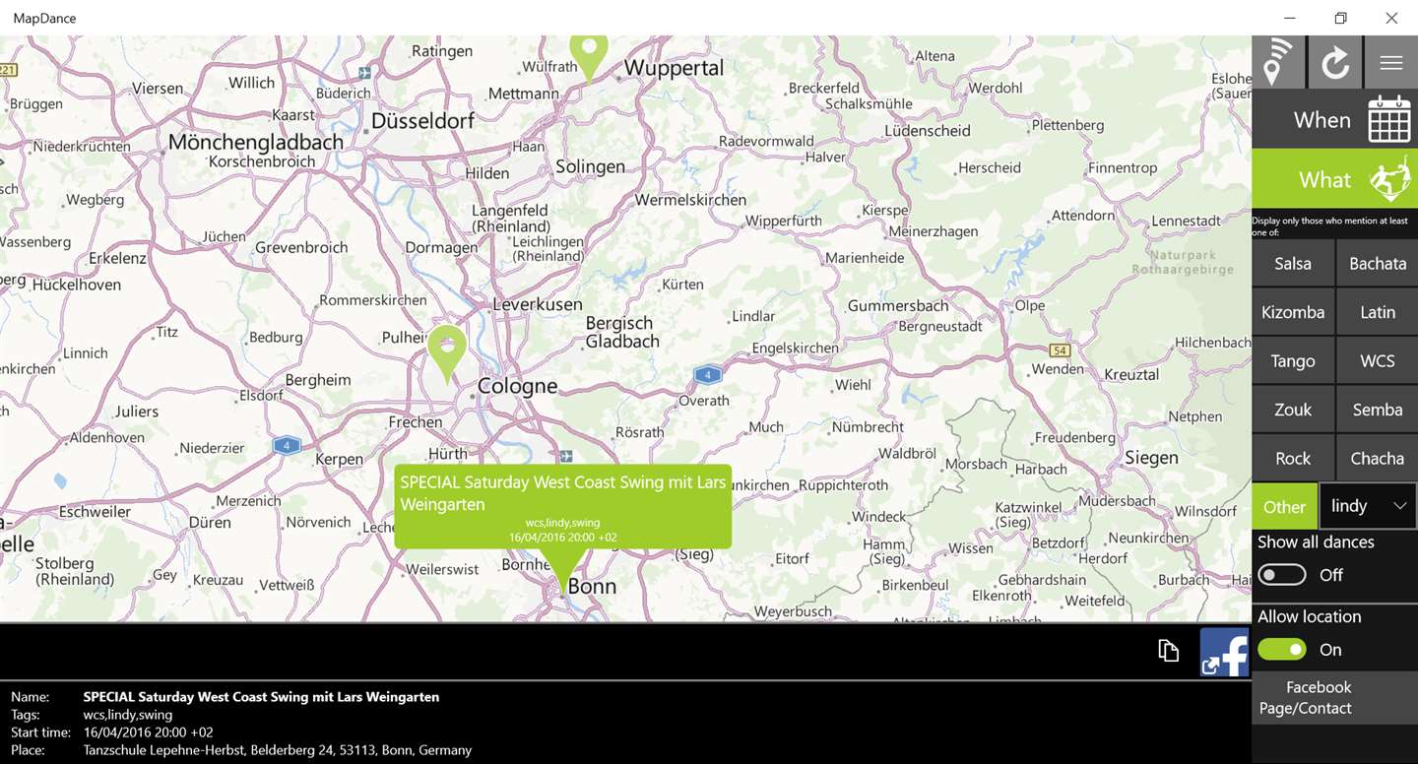Viewport: 1418px width, 764px height.
Task: Click the green West Coast Swing event callout
Action: pyautogui.click(x=563, y=507)
